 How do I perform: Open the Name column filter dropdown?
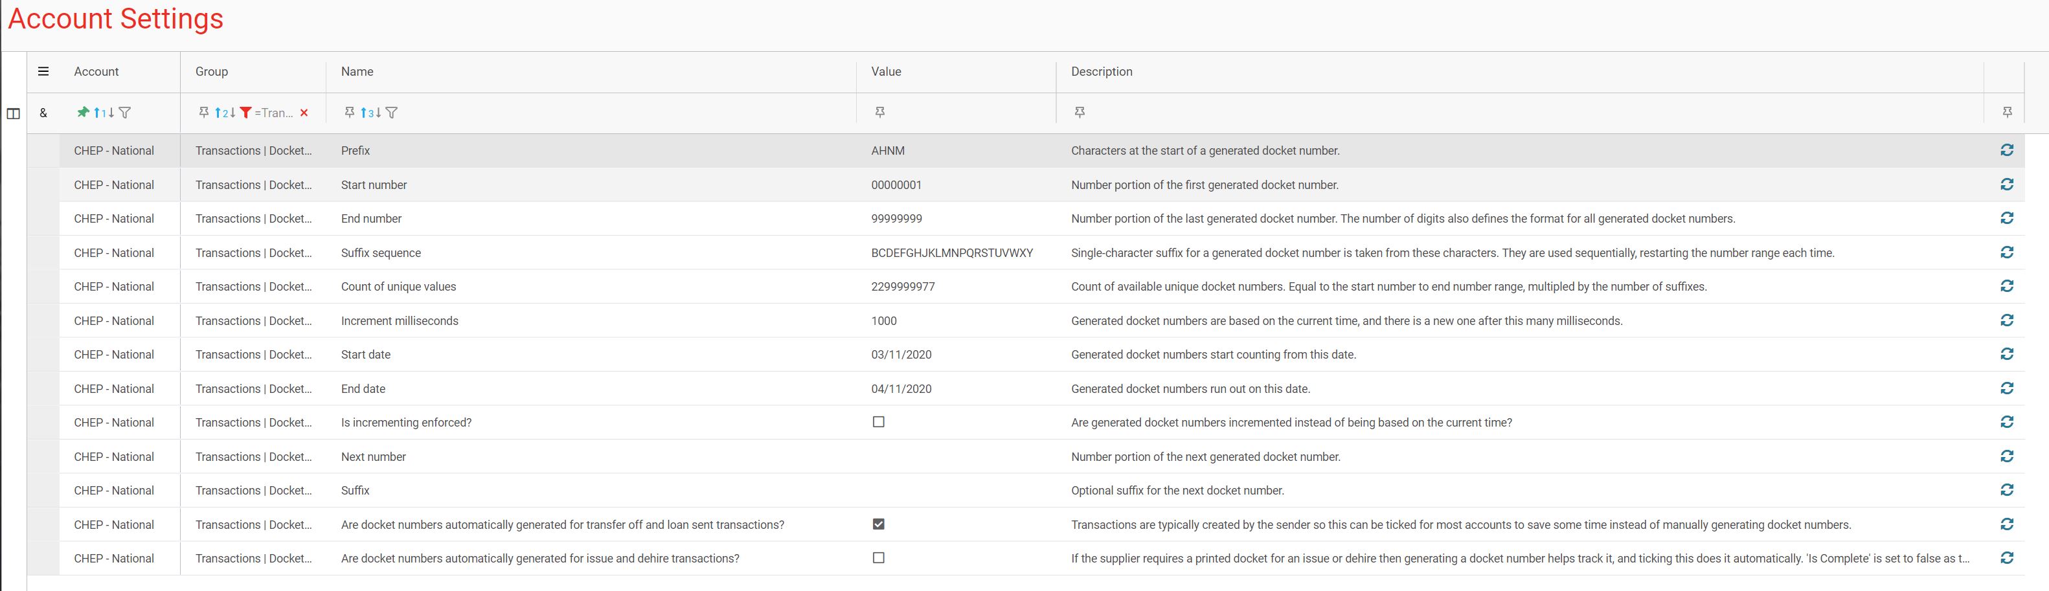click(x=391, y=112)
